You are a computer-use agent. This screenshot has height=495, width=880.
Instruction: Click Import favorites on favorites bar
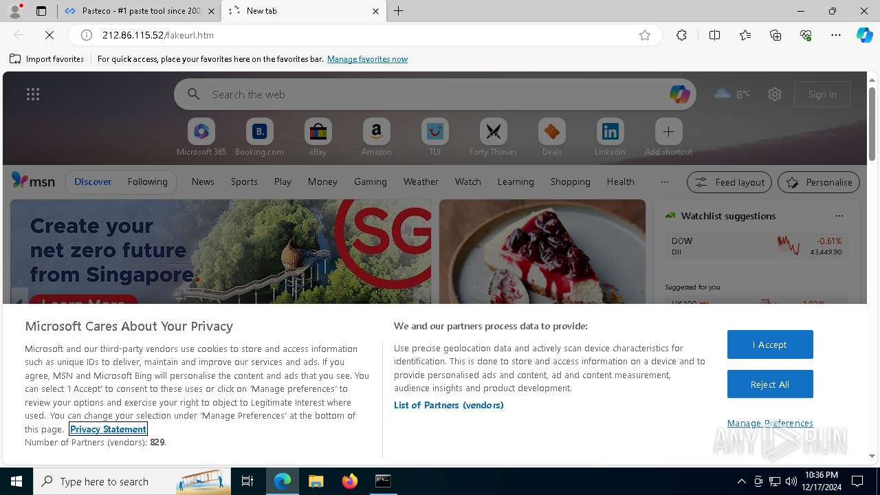(47, 59)
